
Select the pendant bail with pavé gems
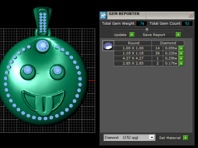[x=42, y=22]
